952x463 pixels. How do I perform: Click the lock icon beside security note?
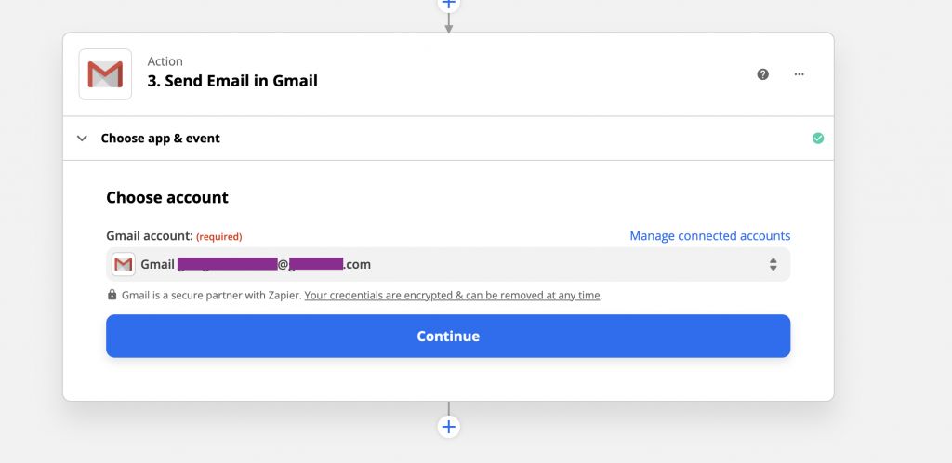pyautogui.click(x=112, y=295)
